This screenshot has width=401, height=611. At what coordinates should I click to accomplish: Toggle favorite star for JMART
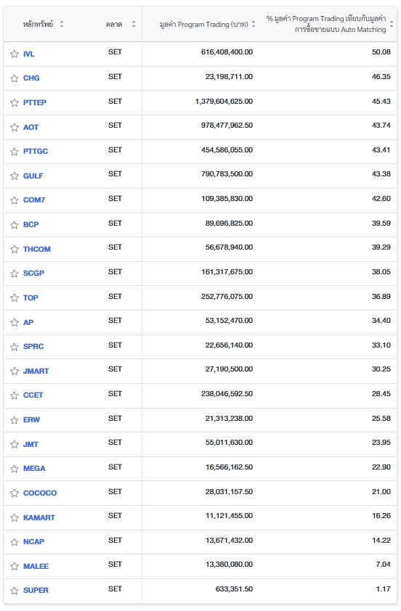click(15, 372)
